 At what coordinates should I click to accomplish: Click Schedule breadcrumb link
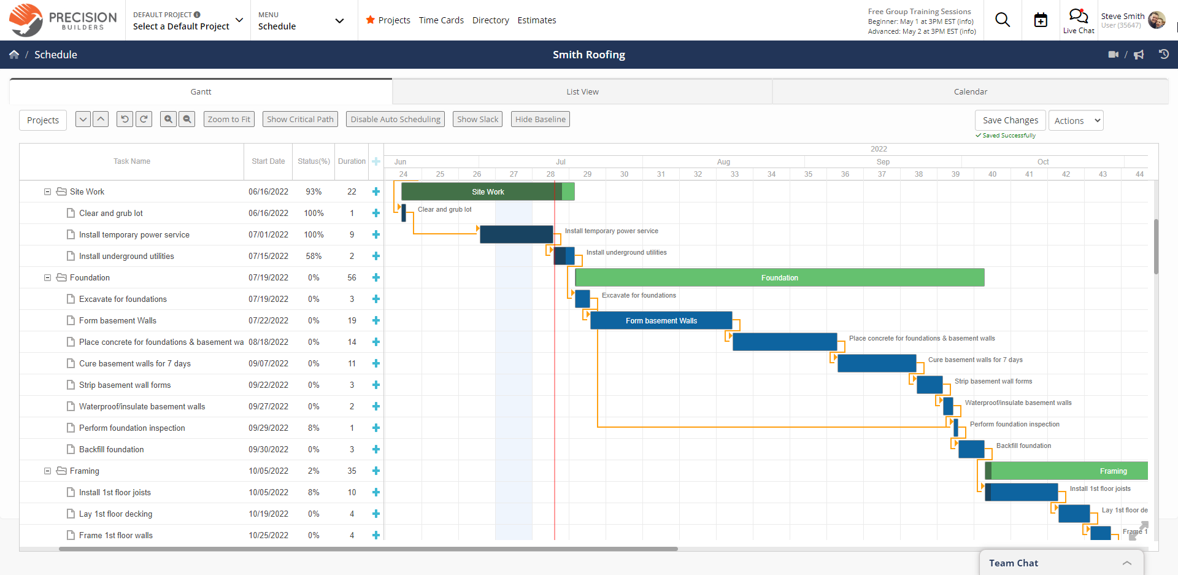point(56,55)
